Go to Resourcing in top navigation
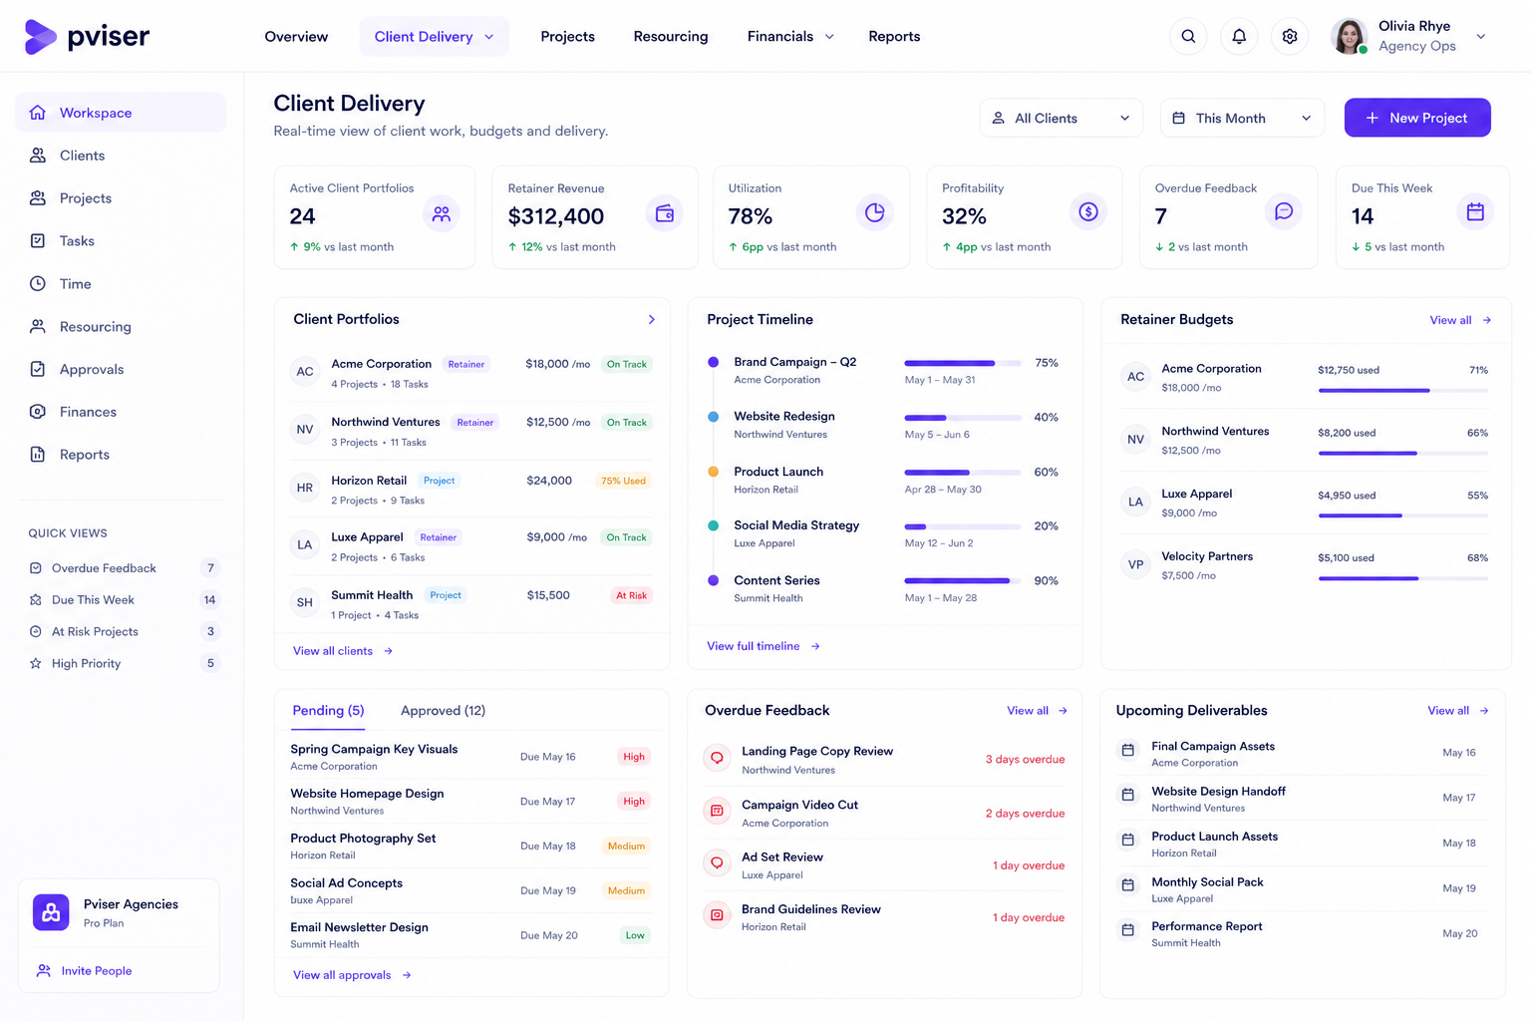Viewport: 1531px width, 1021px height. [671, 37]
